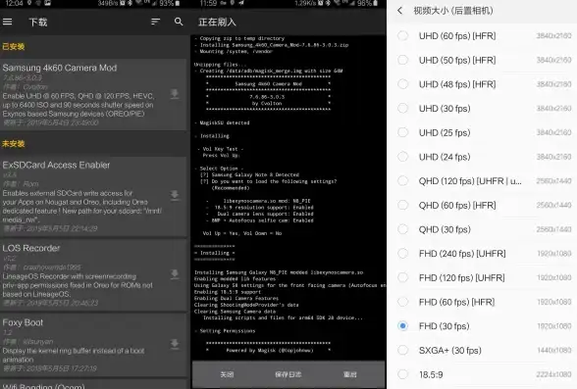Go back from video size settings
Viewport: 577px width, 389px height.
click(400, 11)
